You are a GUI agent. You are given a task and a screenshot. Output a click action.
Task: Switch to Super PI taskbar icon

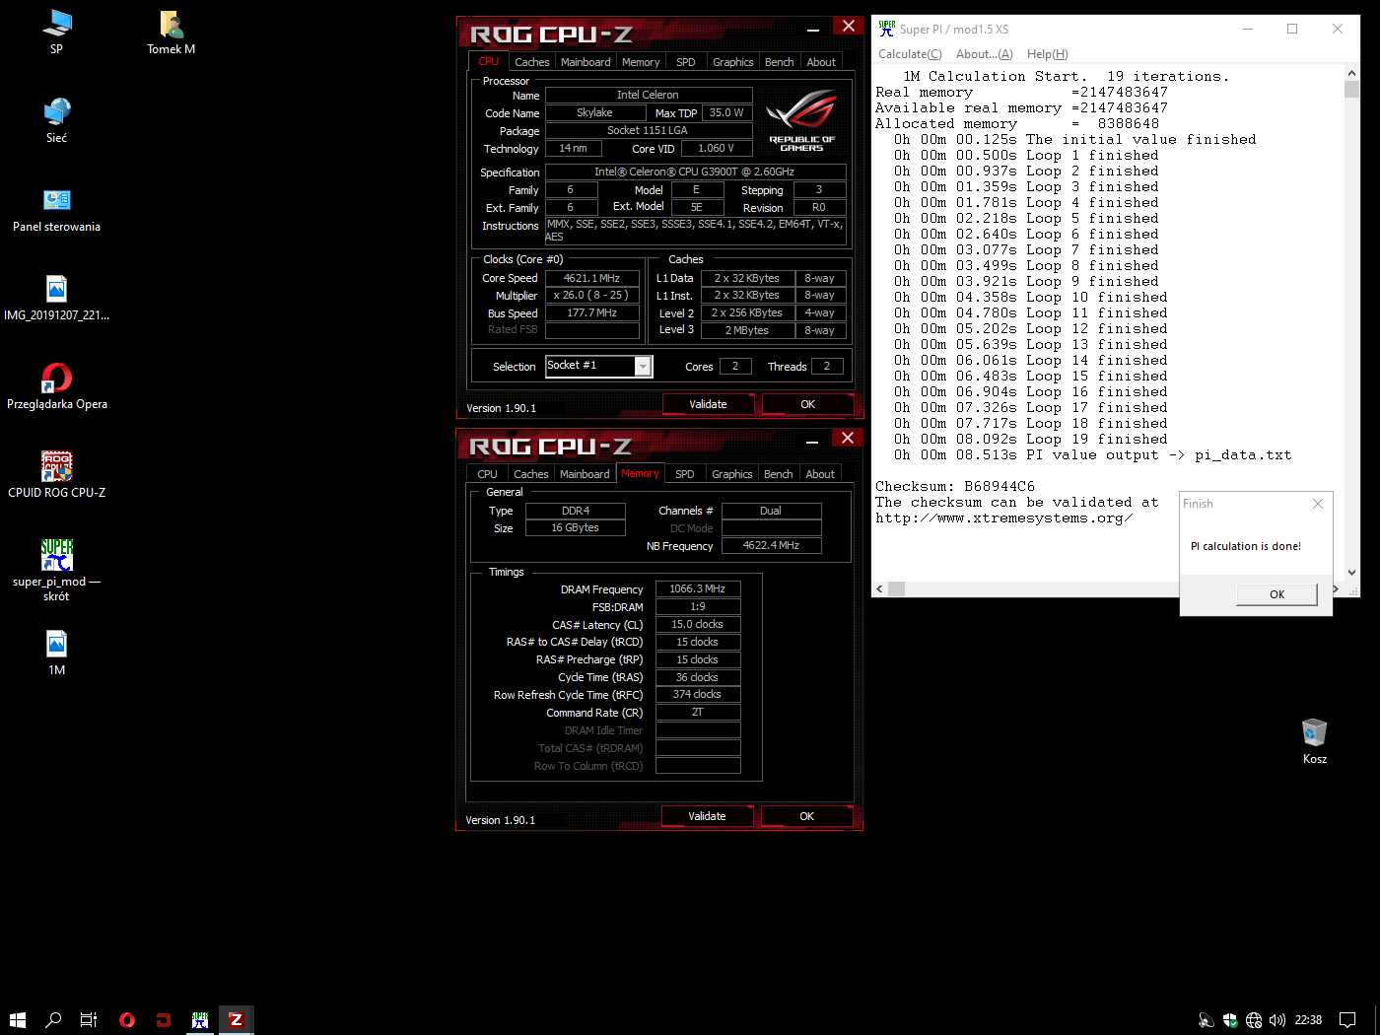pos(200,1020)
